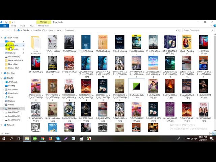Open the File ribbon tab

pyautogui.click(x=4, y=26)
